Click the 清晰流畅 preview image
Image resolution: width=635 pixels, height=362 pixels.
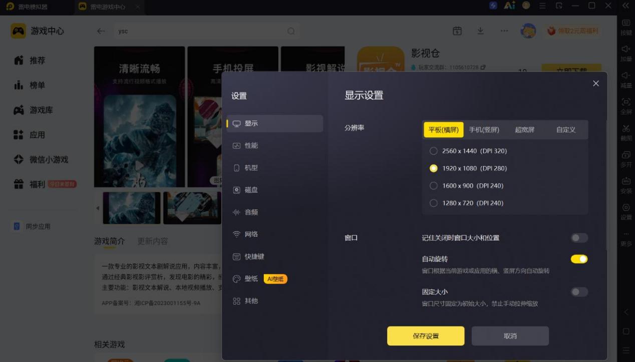click(139, 116)
